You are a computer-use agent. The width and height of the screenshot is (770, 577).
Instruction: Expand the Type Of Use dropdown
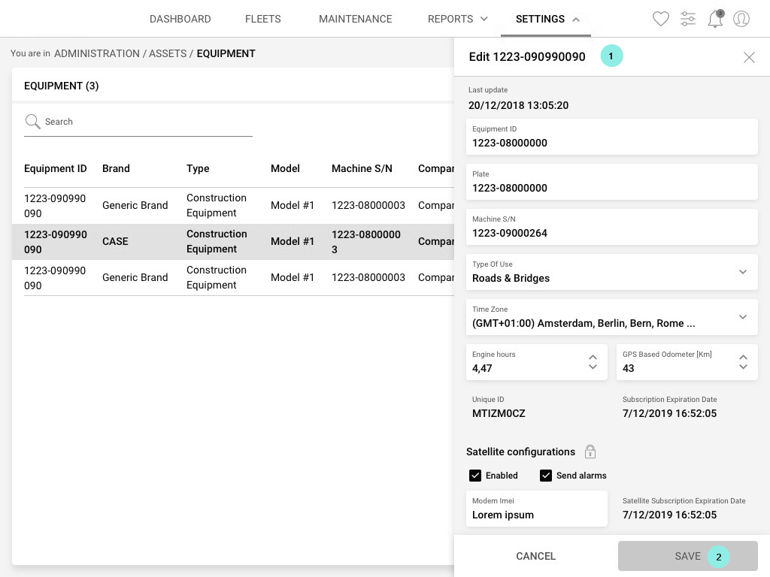coord(742,272)
